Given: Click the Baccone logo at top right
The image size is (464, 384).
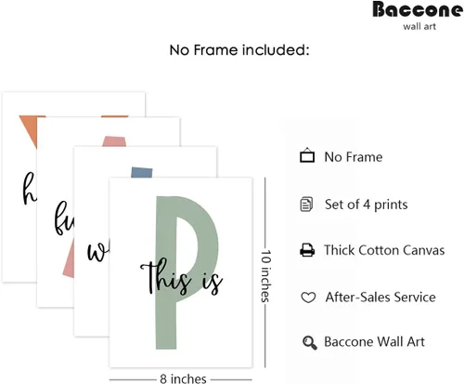Looking at the screenshot, I should tap(418, 9).
